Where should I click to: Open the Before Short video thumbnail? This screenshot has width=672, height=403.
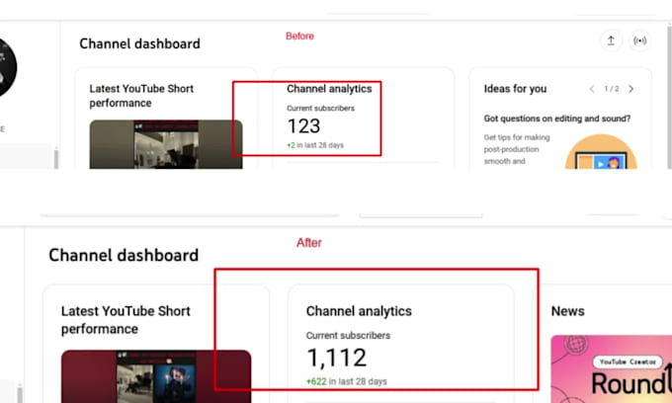pos(166,144)
